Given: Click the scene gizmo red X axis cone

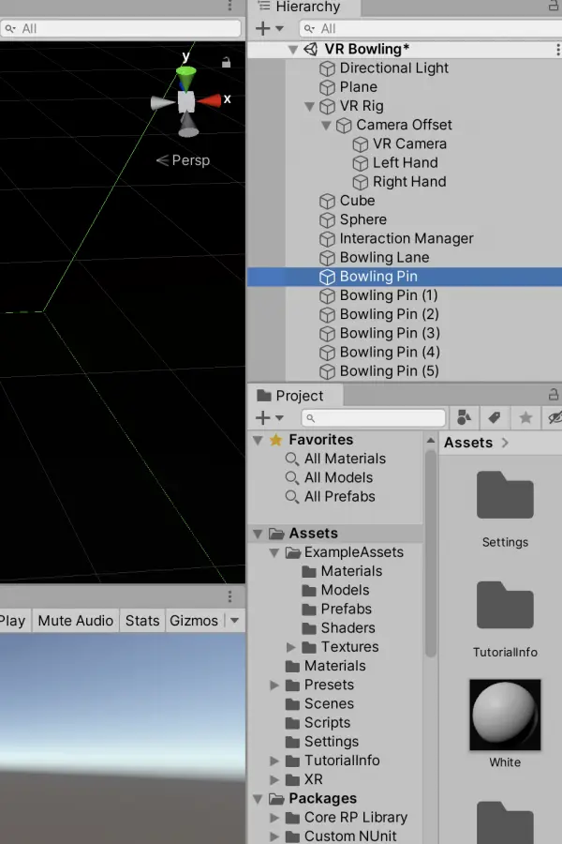Looking at the screenshot, I should point(210,100).
